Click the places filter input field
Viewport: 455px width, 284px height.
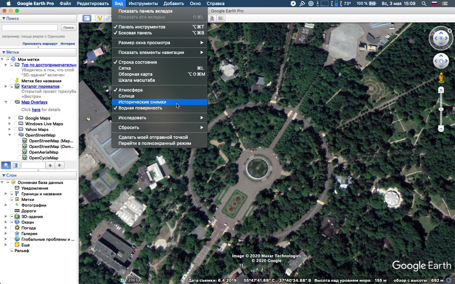pyautogui.click(x=33, y=165)
